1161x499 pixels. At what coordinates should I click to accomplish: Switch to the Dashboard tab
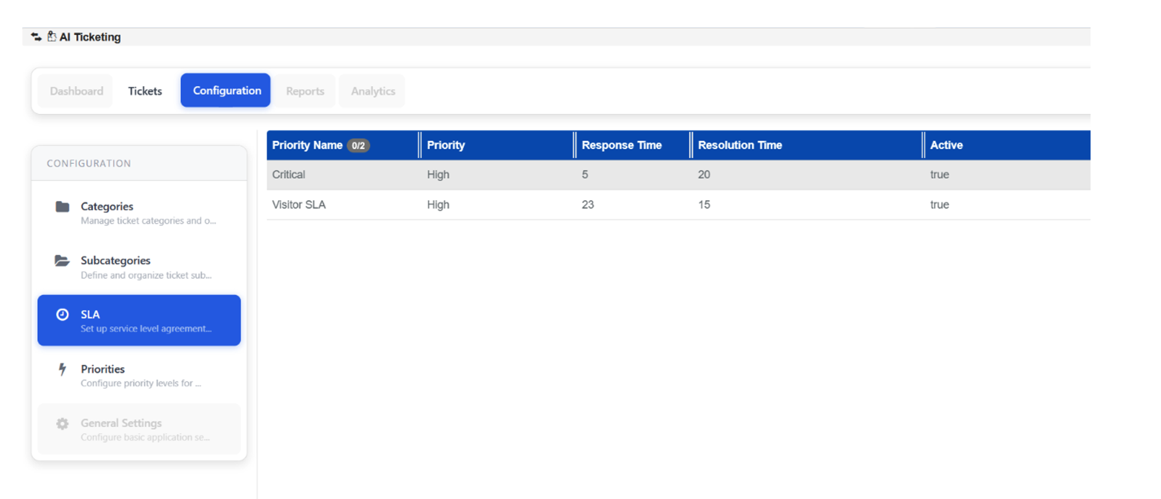pos(76,91)
